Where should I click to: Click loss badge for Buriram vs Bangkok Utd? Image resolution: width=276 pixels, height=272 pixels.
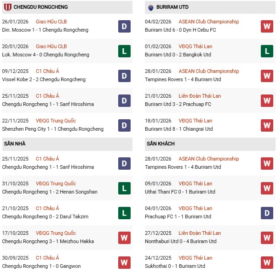coord(267,51)
